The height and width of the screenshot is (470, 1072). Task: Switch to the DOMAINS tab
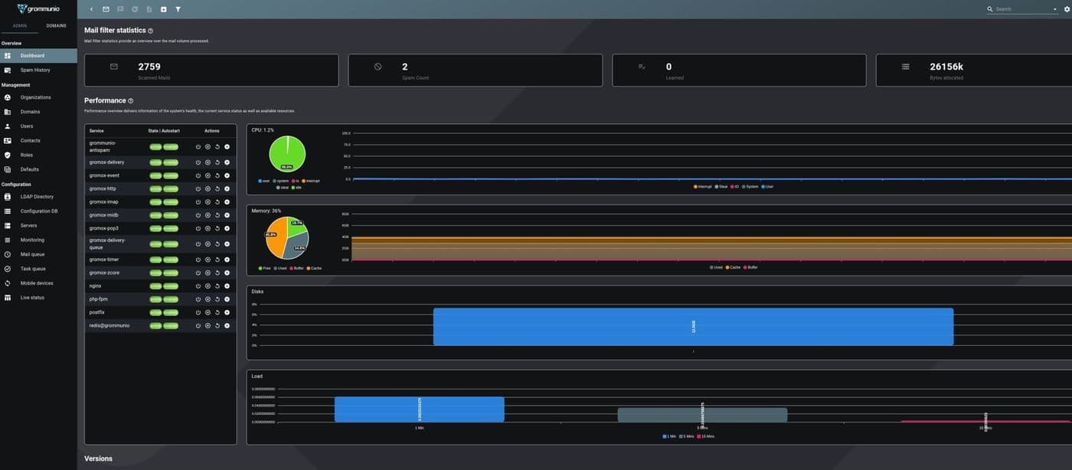pos(57,24)
